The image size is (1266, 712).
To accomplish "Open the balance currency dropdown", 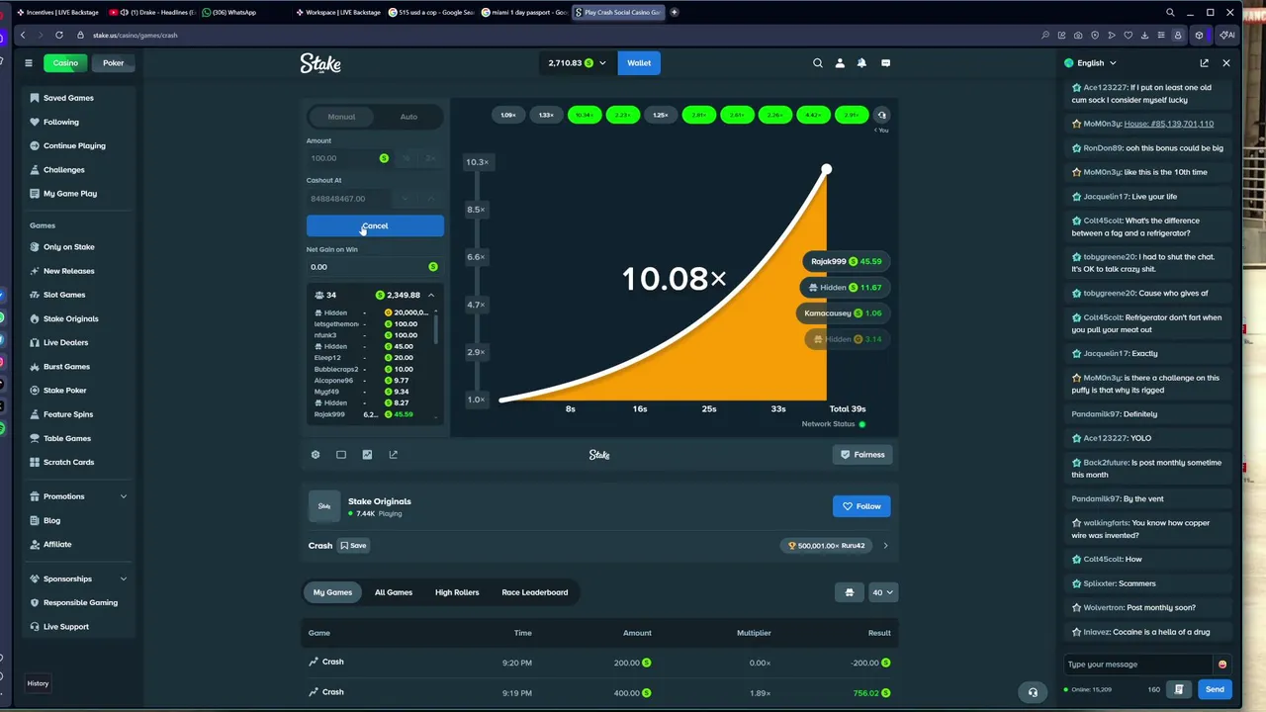I will (578, 63).
